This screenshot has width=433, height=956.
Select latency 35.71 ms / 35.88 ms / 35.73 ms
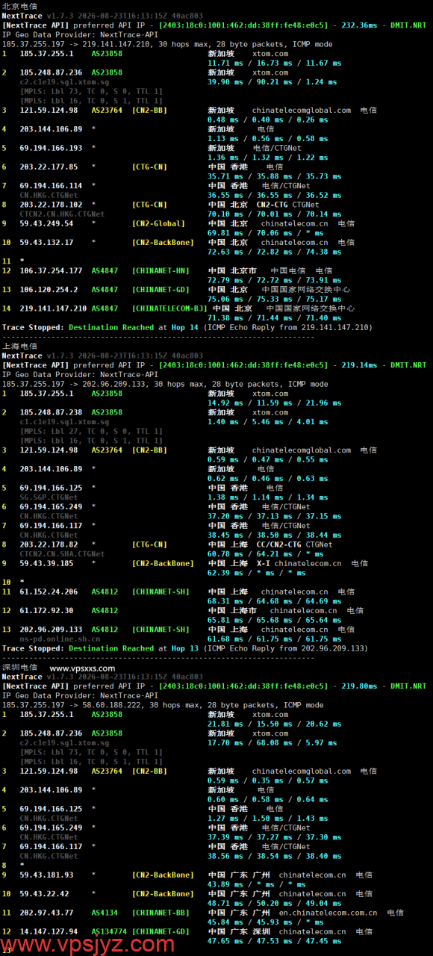pyautogui.click(x=274, y=176)
